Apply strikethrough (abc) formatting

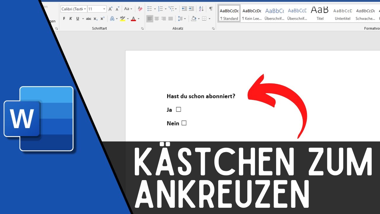tap(88, 19)
